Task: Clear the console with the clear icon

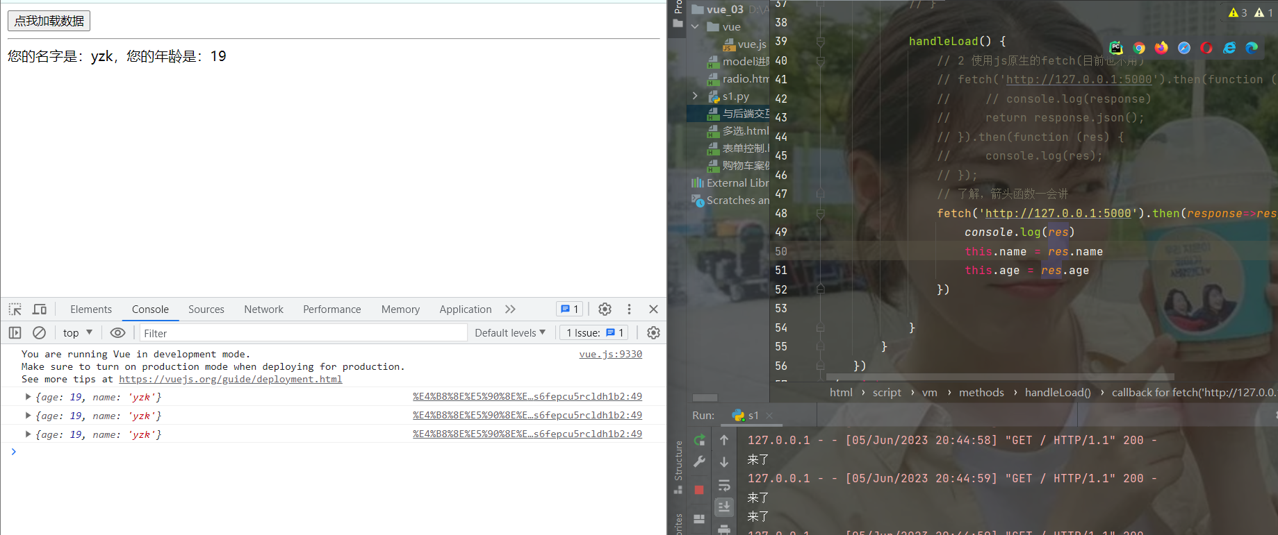Action: pos(40,333)
